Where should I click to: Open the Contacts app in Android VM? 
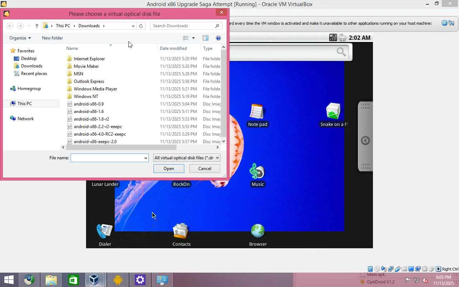pos(181,235)
